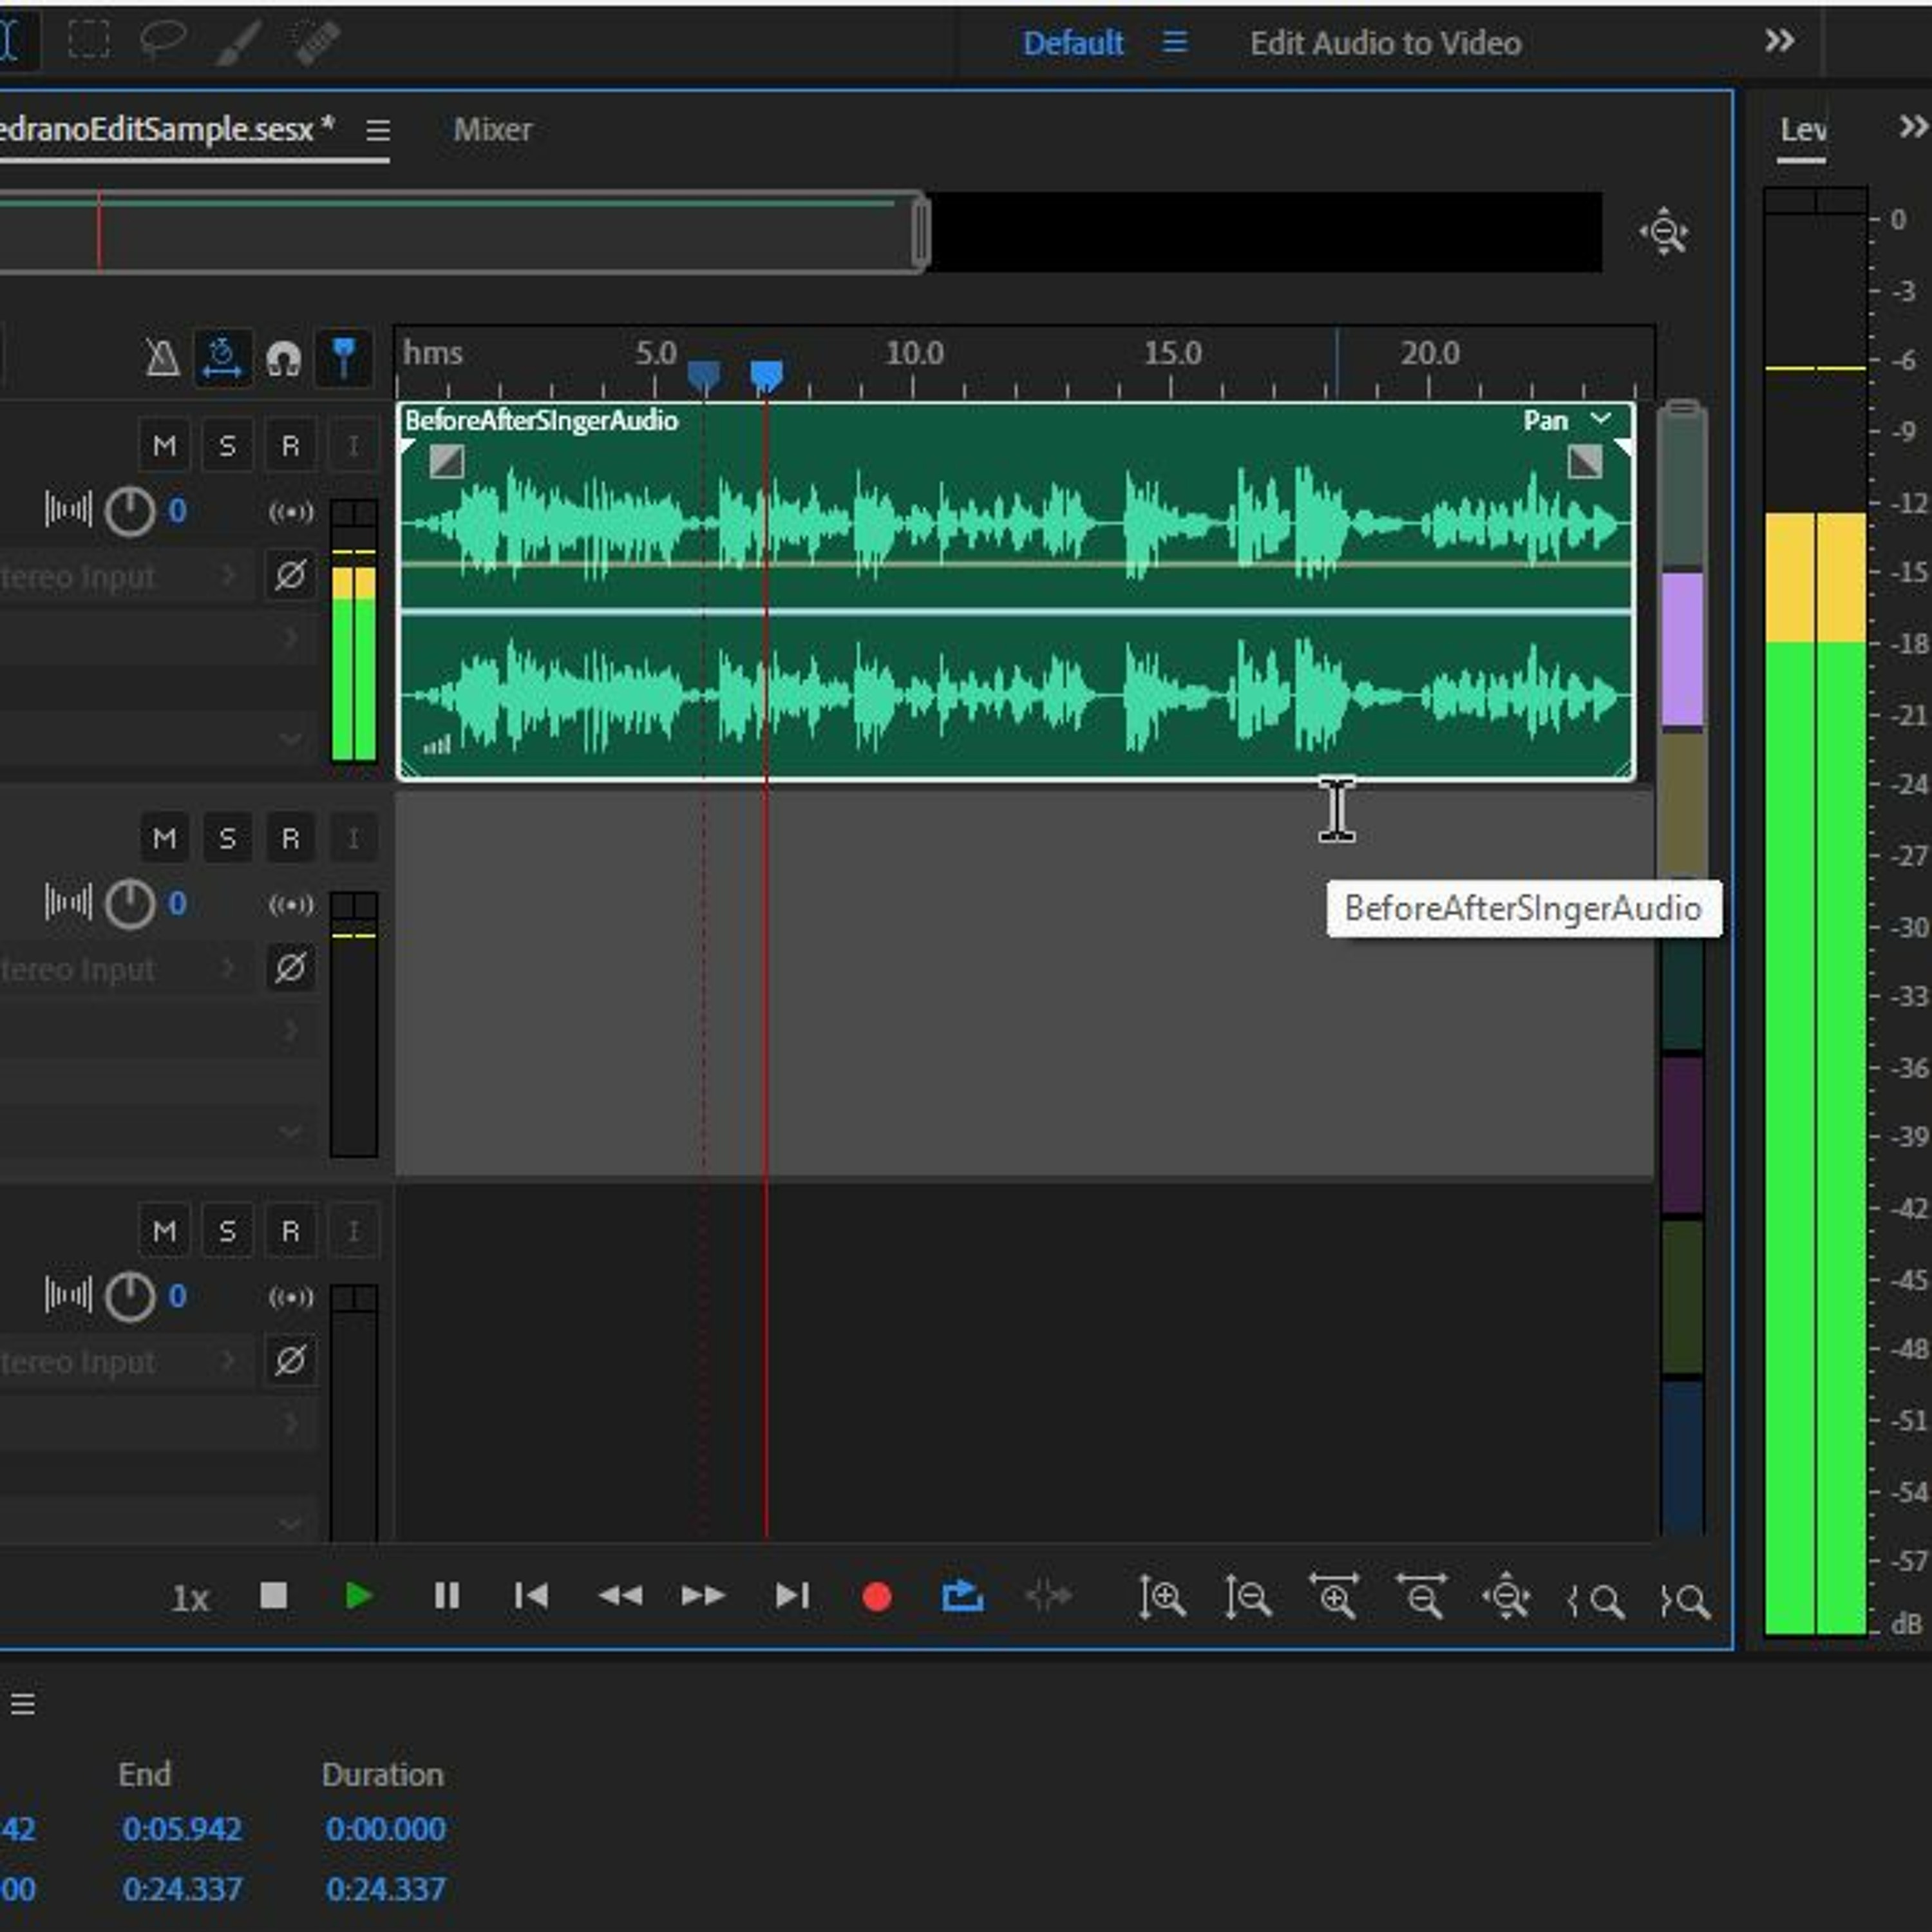Select the Paintbrush Selection tool
Image resolution: width=1932 pixels, height=1932 pixels.
238,42
